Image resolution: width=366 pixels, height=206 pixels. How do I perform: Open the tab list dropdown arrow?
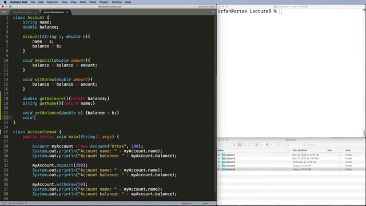tap(213, 12)
